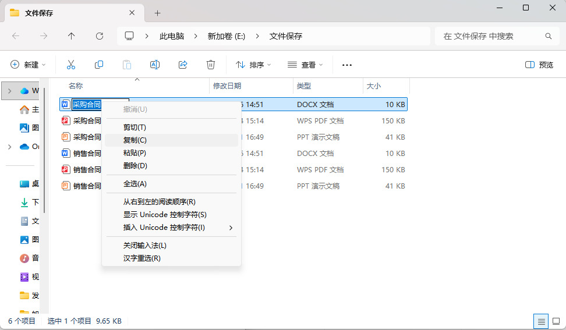Screen dimensions: 566x330
Task: Click the 在 文件保存 中搜索 search box
Action: [492, 36]
